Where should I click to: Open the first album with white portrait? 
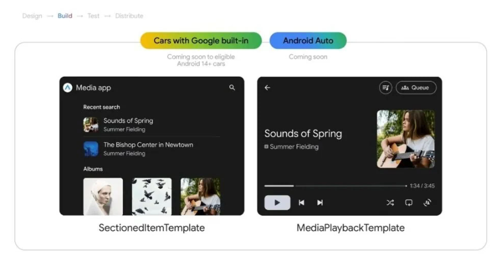[103, 196]
